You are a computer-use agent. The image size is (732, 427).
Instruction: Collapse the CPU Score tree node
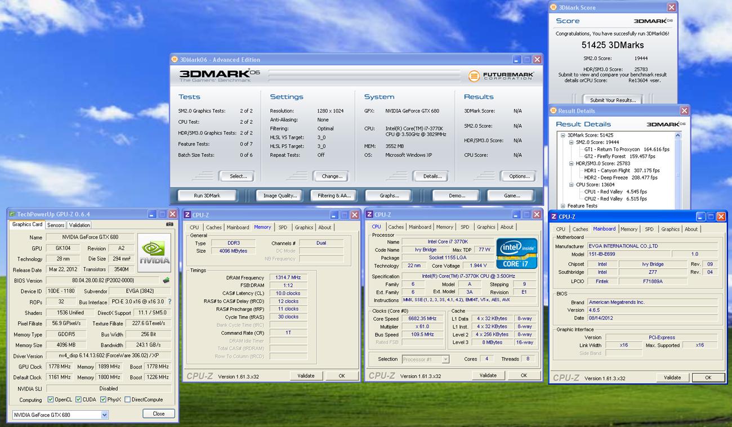(x=570, y=185)
